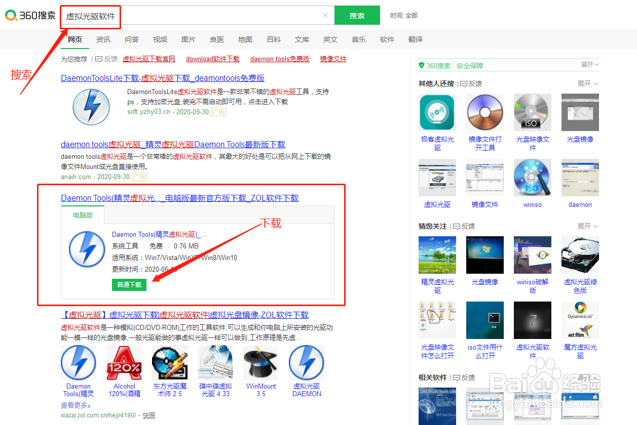Open the winiso破解版 thumbnail

[533, 255]
